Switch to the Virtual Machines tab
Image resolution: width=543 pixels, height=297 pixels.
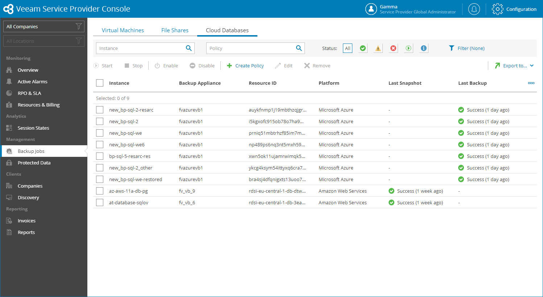tap(123, 30)
